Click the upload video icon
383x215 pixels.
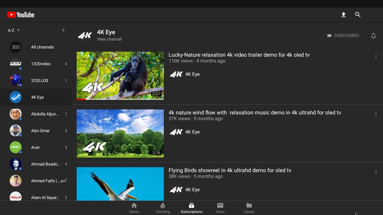tap(343, 15)
